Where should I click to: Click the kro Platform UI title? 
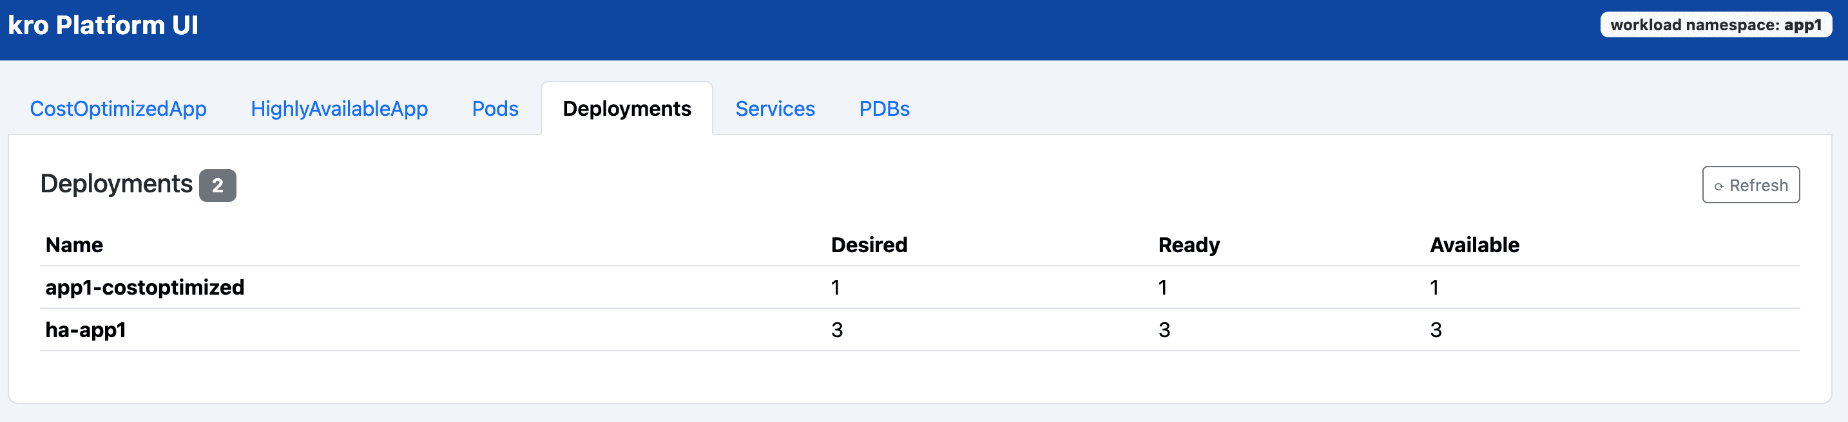[103, 25]
